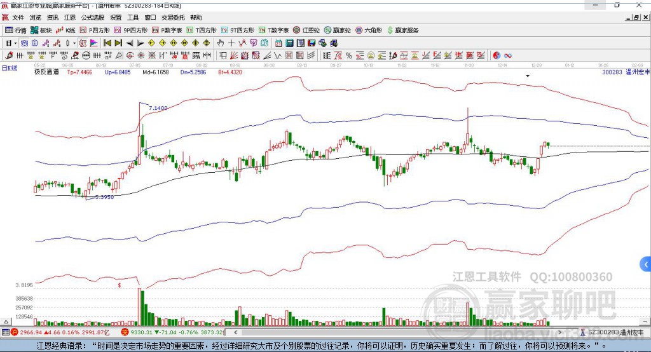The height and width of the screenshot is (352, 651).
Task: Move chart right with black arrow
Action: click(x=140, y=43)
